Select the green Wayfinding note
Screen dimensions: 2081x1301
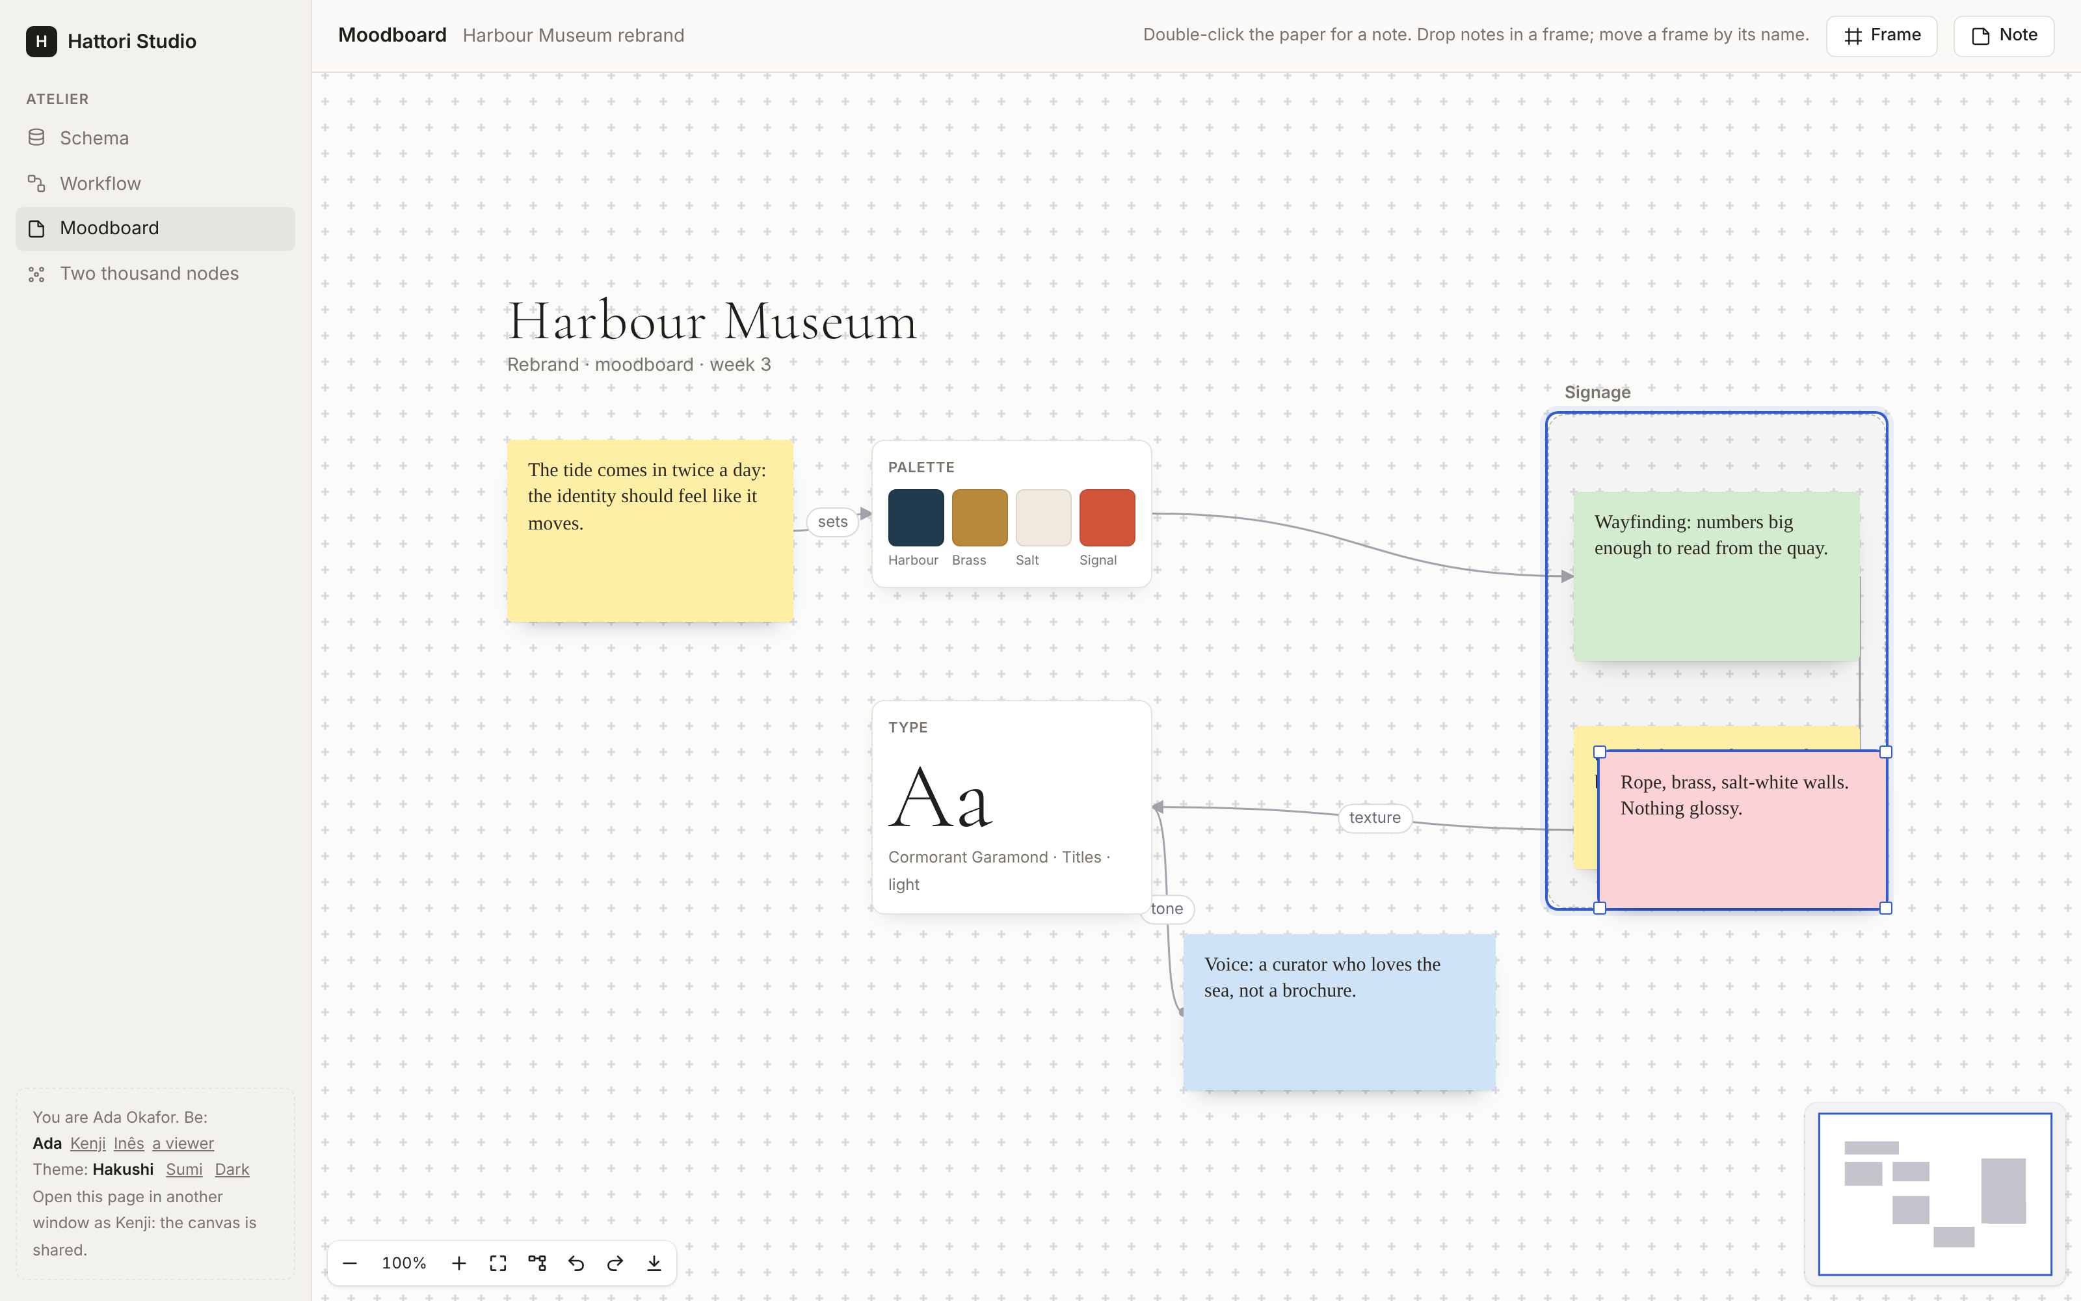(x=1716, y=576)
